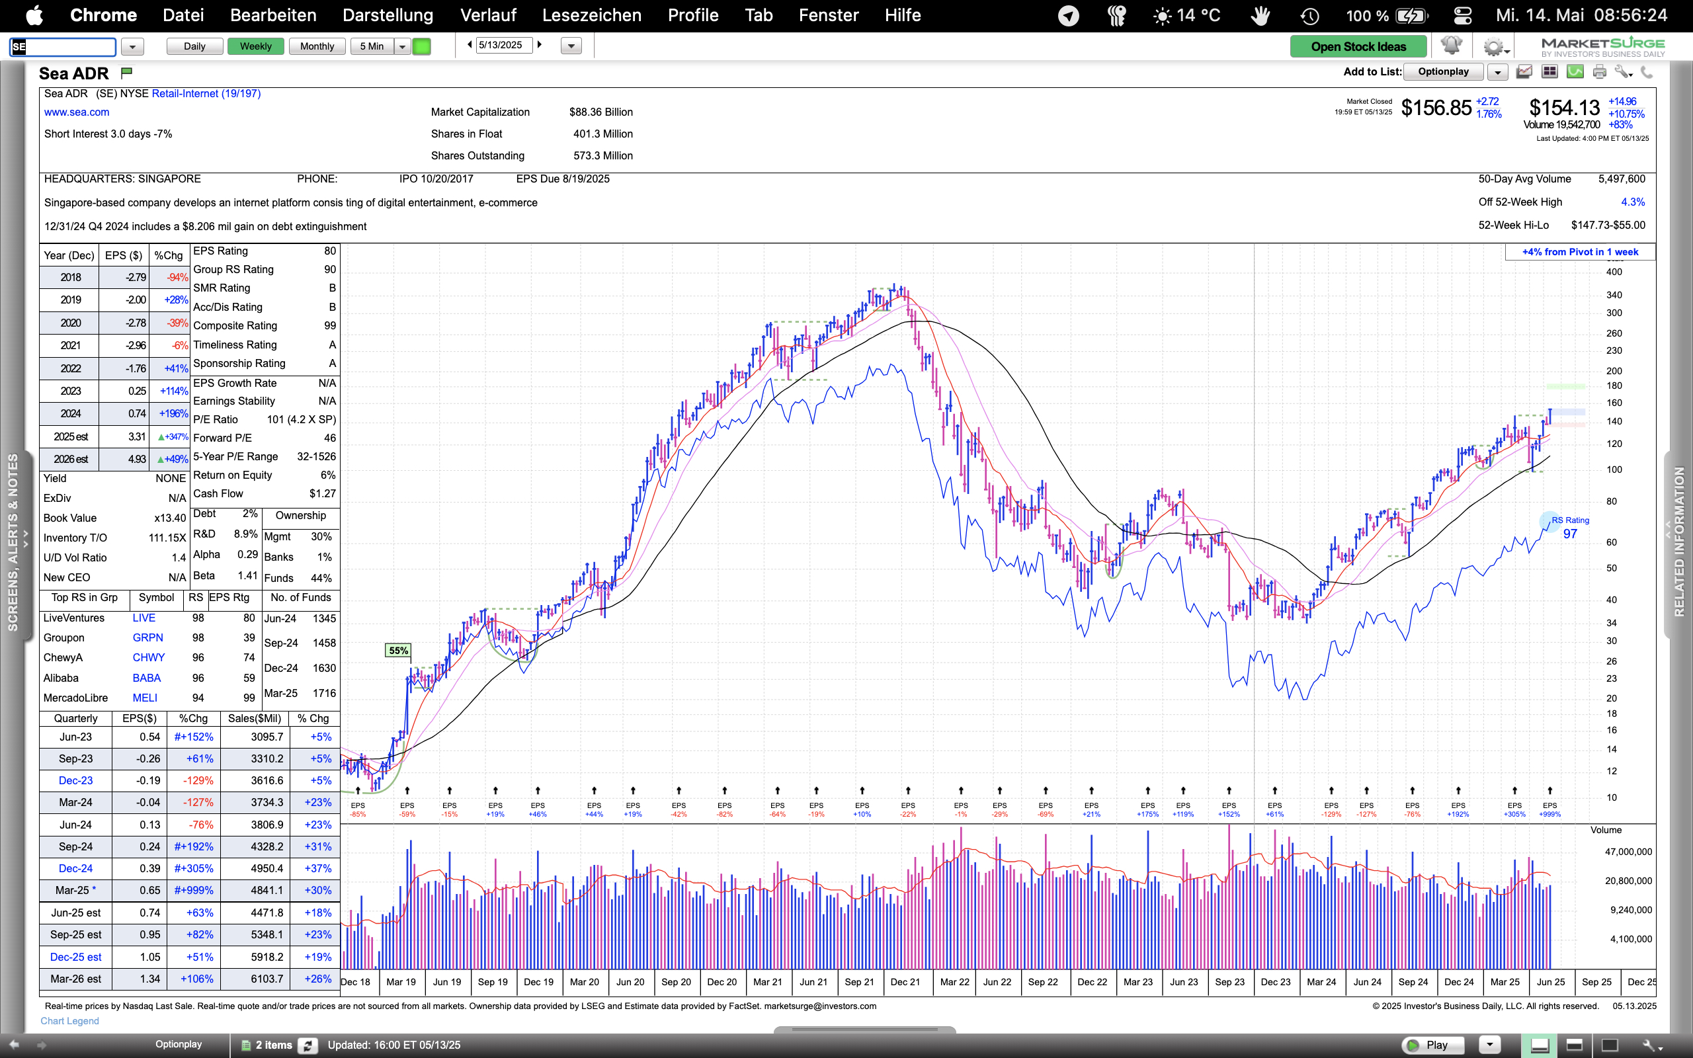Open the Darstellung menu in menu bar

[x=388, y=15]
